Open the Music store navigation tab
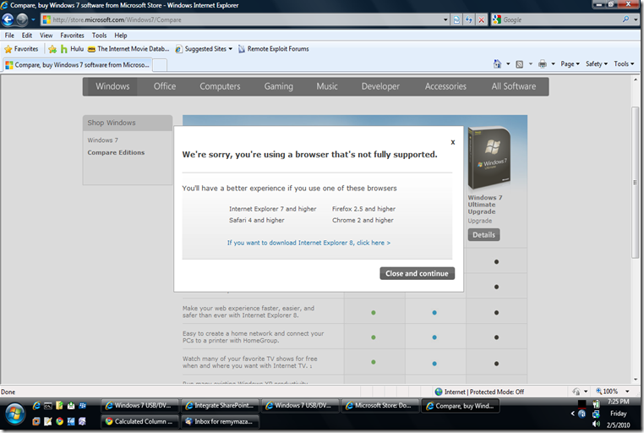Viewport: 644px width, 433px height. 327,86
